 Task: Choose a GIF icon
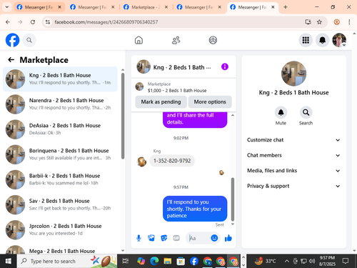(176, 238)
